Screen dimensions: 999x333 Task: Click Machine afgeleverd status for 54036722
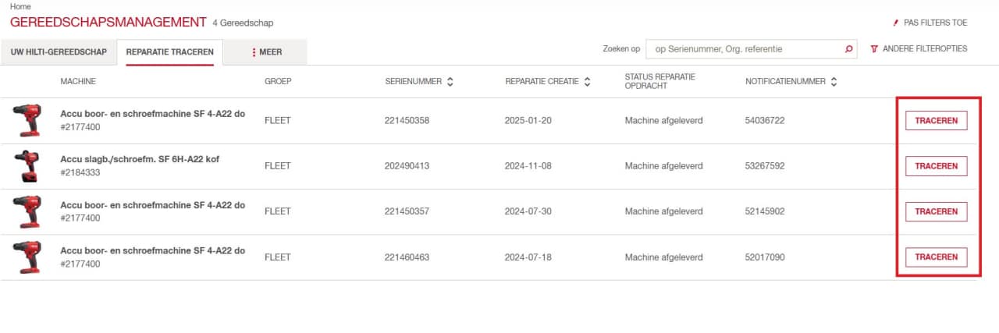[664, 121]
